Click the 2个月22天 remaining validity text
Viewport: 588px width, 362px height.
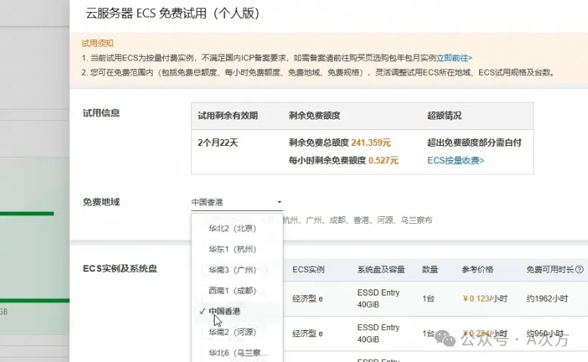[218, 143]
